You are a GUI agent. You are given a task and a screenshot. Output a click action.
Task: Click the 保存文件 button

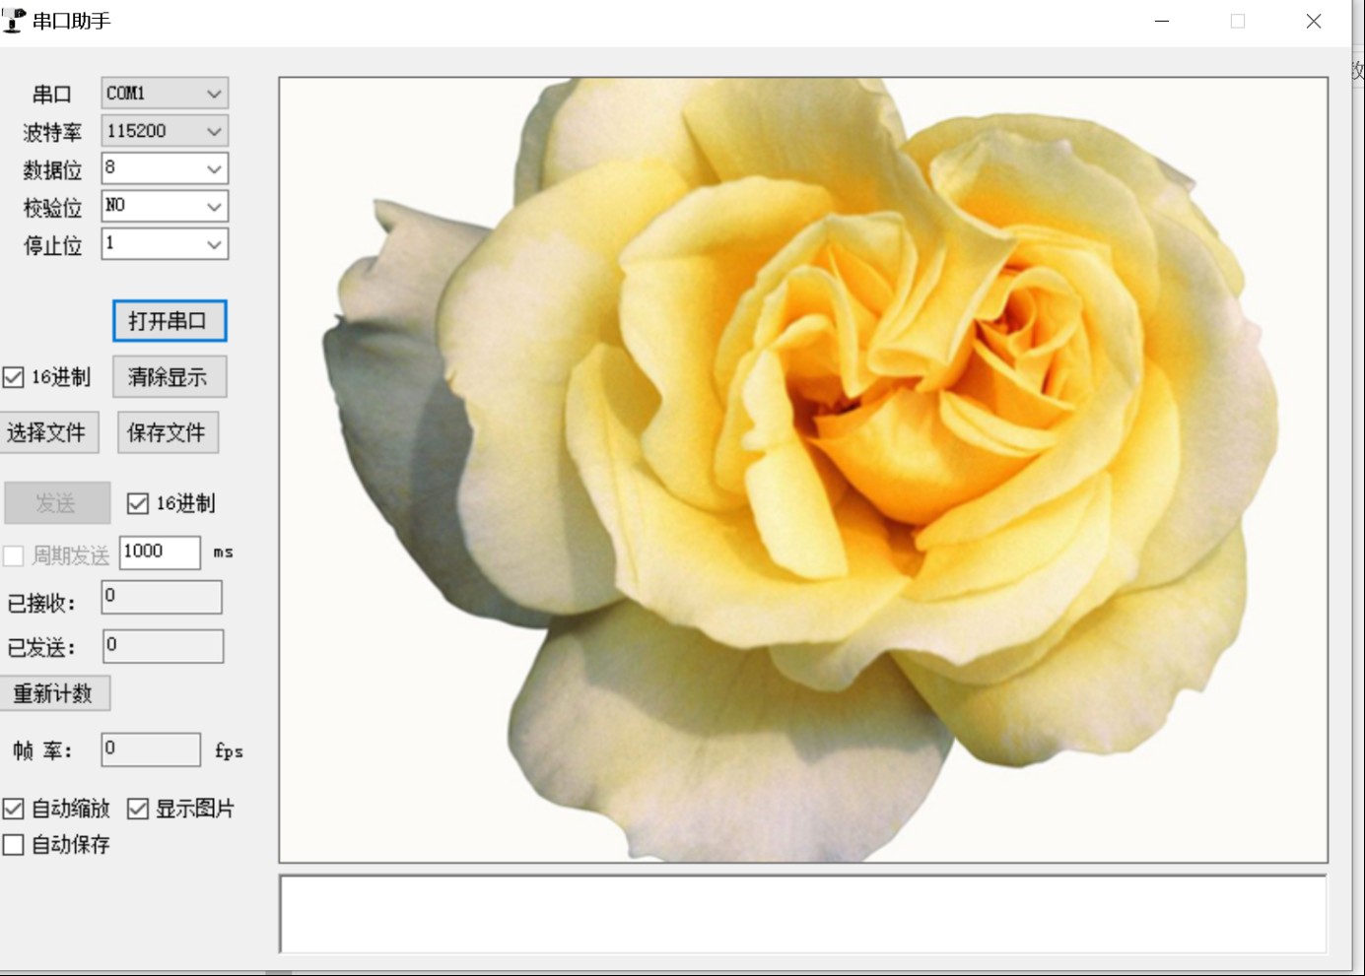tap(168, 432)
